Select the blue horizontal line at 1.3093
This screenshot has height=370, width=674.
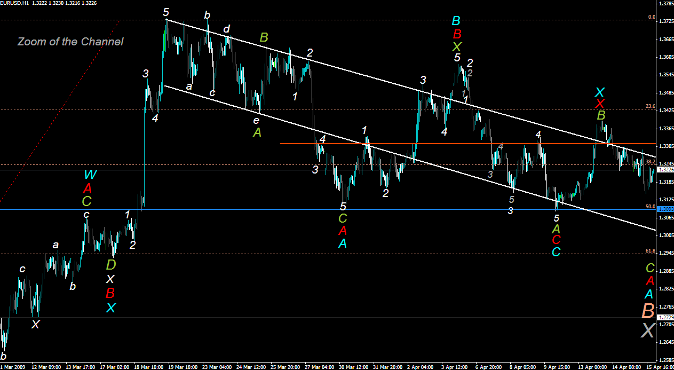coord(328,209)
